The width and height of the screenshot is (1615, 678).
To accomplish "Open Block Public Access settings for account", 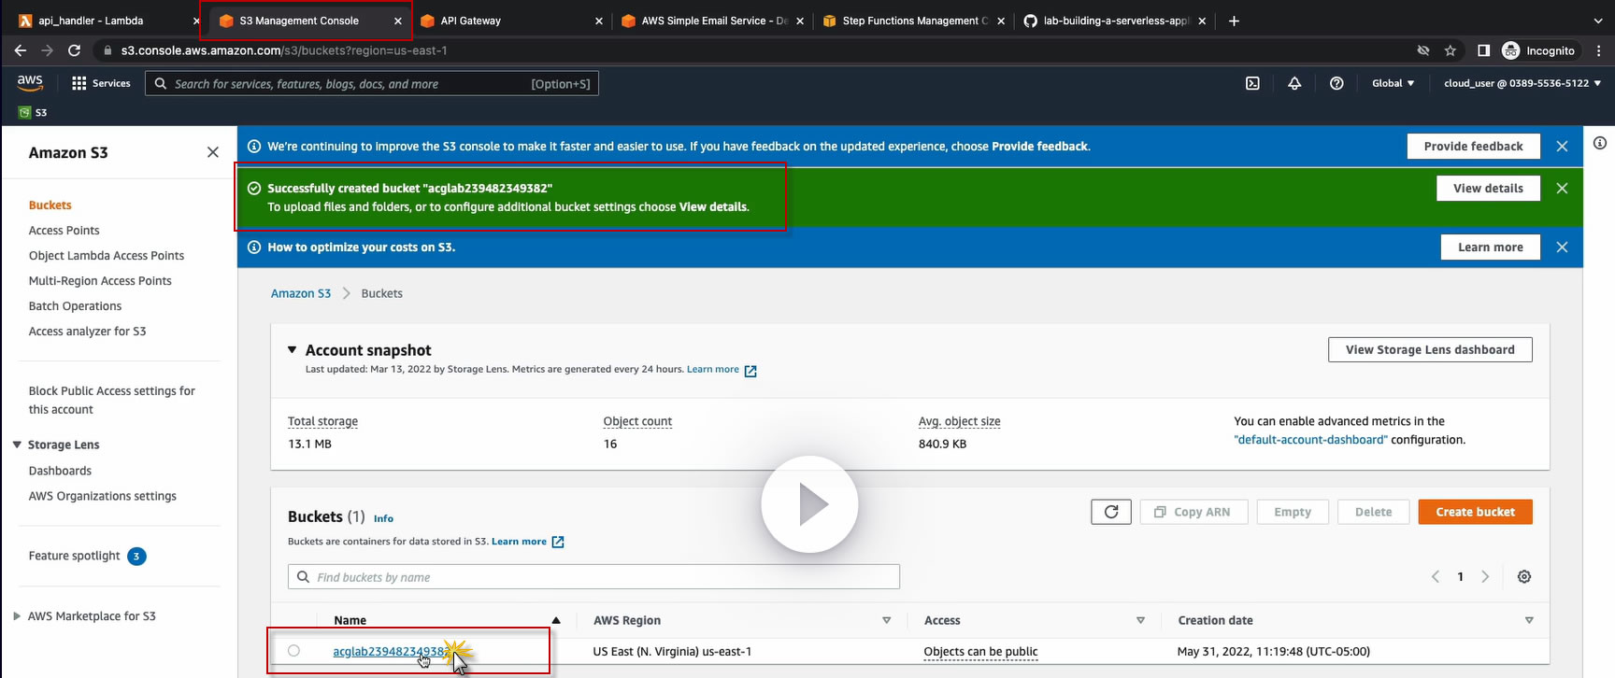I will [112, 400].
